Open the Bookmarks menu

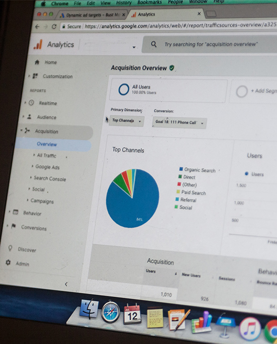tap(149, 3)
